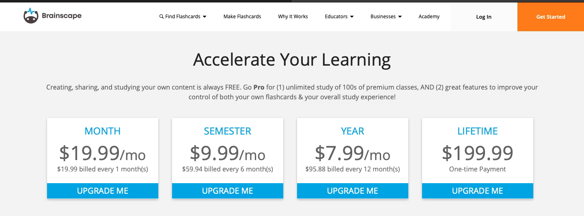
Task: Click the Brainscape wordmark text
Action: tap(62, 16)
